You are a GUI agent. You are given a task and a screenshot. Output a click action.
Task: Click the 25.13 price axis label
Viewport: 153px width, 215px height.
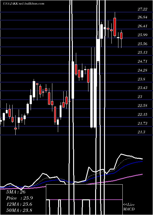pyautogui.click(x=142, y=53)
